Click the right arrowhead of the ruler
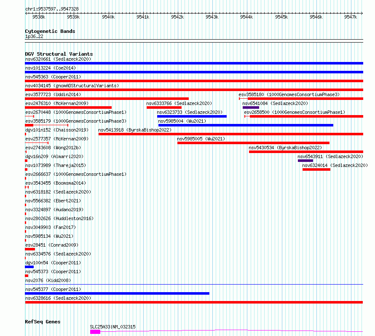The width and height of the screenshot is (375, 336). (362, 13)
